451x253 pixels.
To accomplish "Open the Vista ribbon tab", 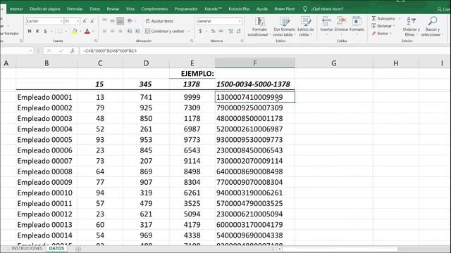I will point(130,9).
